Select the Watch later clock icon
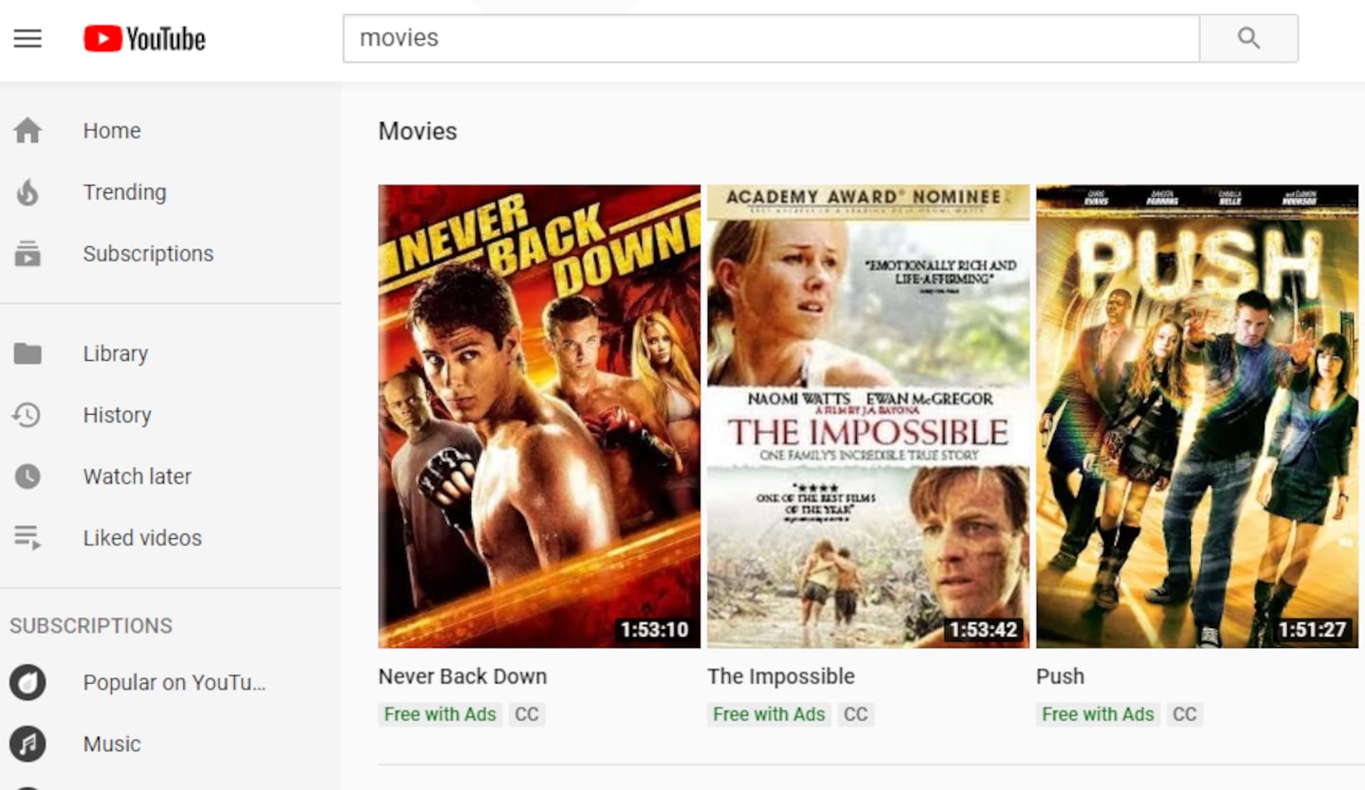The image size is (1365, 790). coord(27,476)
